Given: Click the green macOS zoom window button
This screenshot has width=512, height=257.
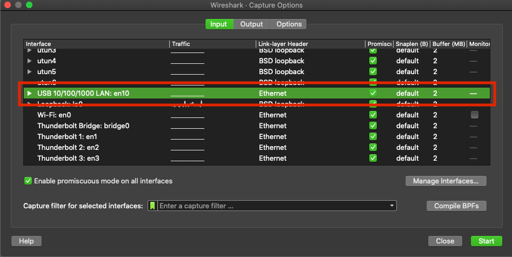Looking at the screenshot, I should (x=29, y=5).
